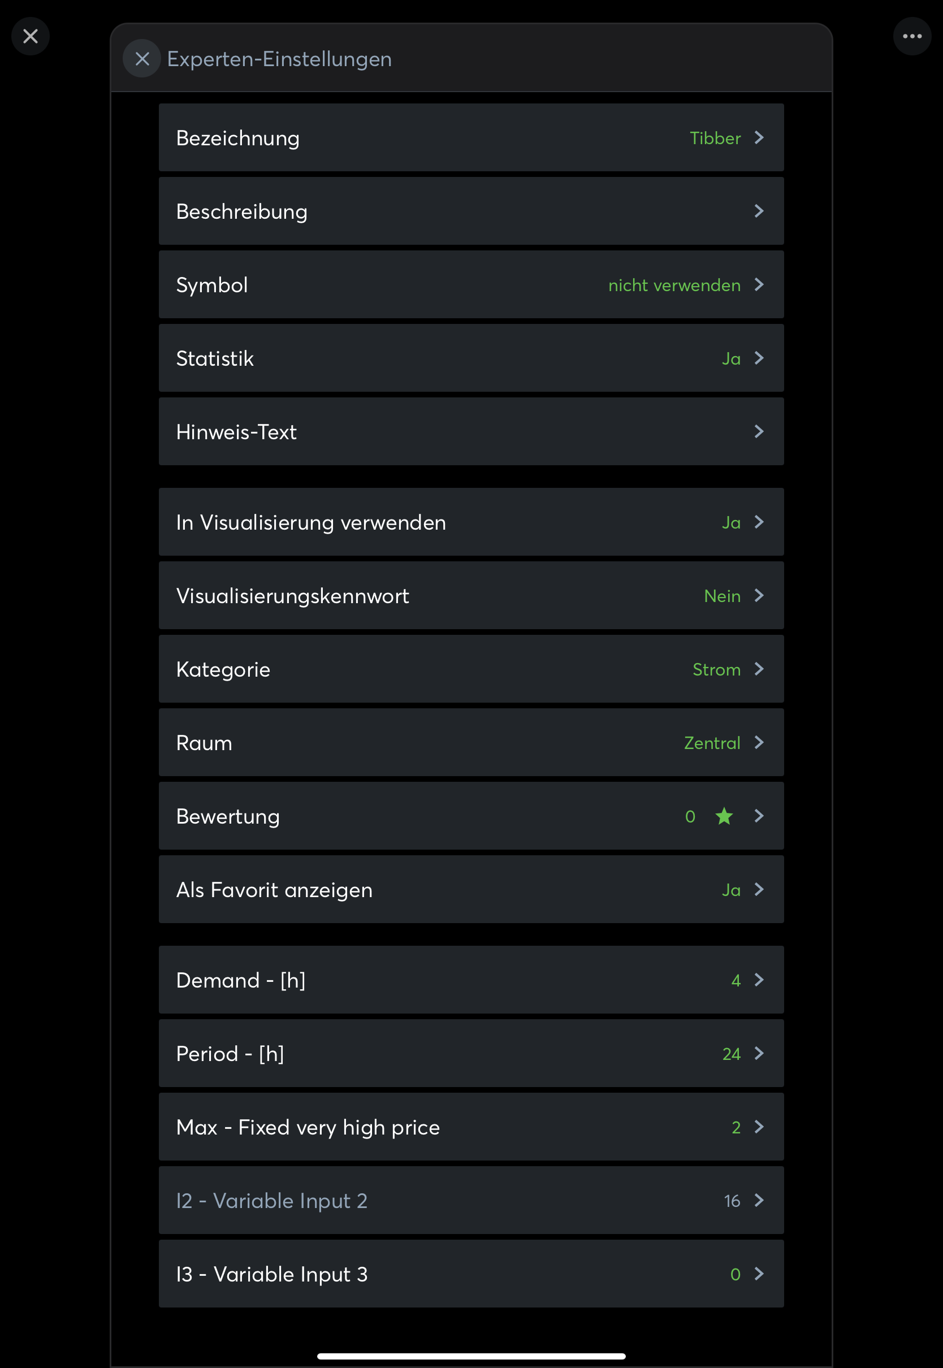Open the three-dots more options menu

pos(912,37)
